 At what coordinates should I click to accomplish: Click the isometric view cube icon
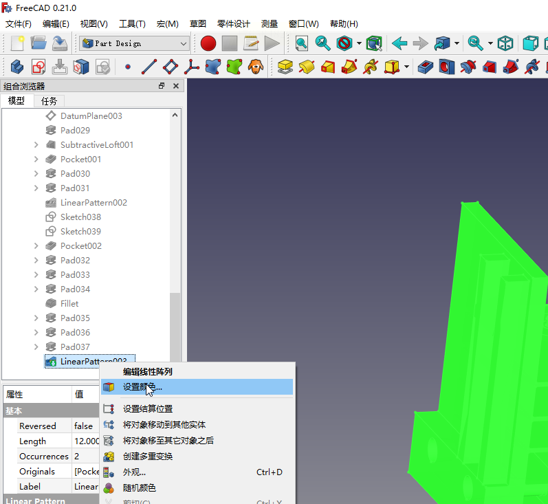pos(505,43)
